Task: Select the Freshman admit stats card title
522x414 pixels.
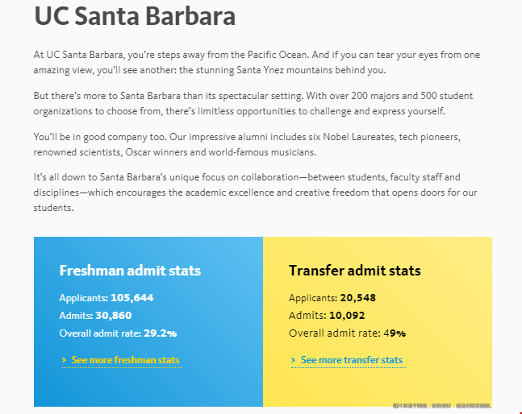Action: coord(130,271)
